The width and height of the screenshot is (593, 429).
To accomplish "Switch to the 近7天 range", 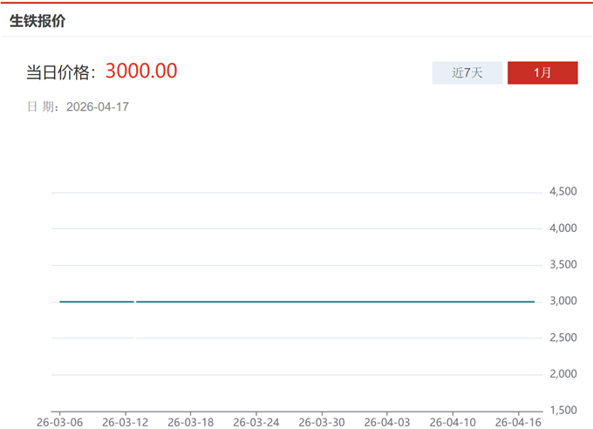I will (467, 73).
